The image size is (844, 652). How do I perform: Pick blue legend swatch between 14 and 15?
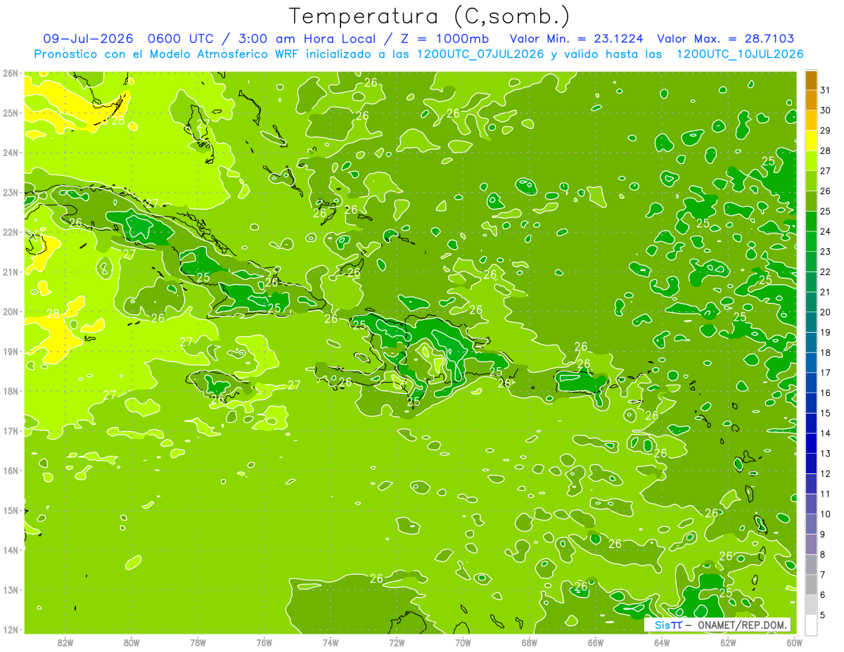pos(811,423)
